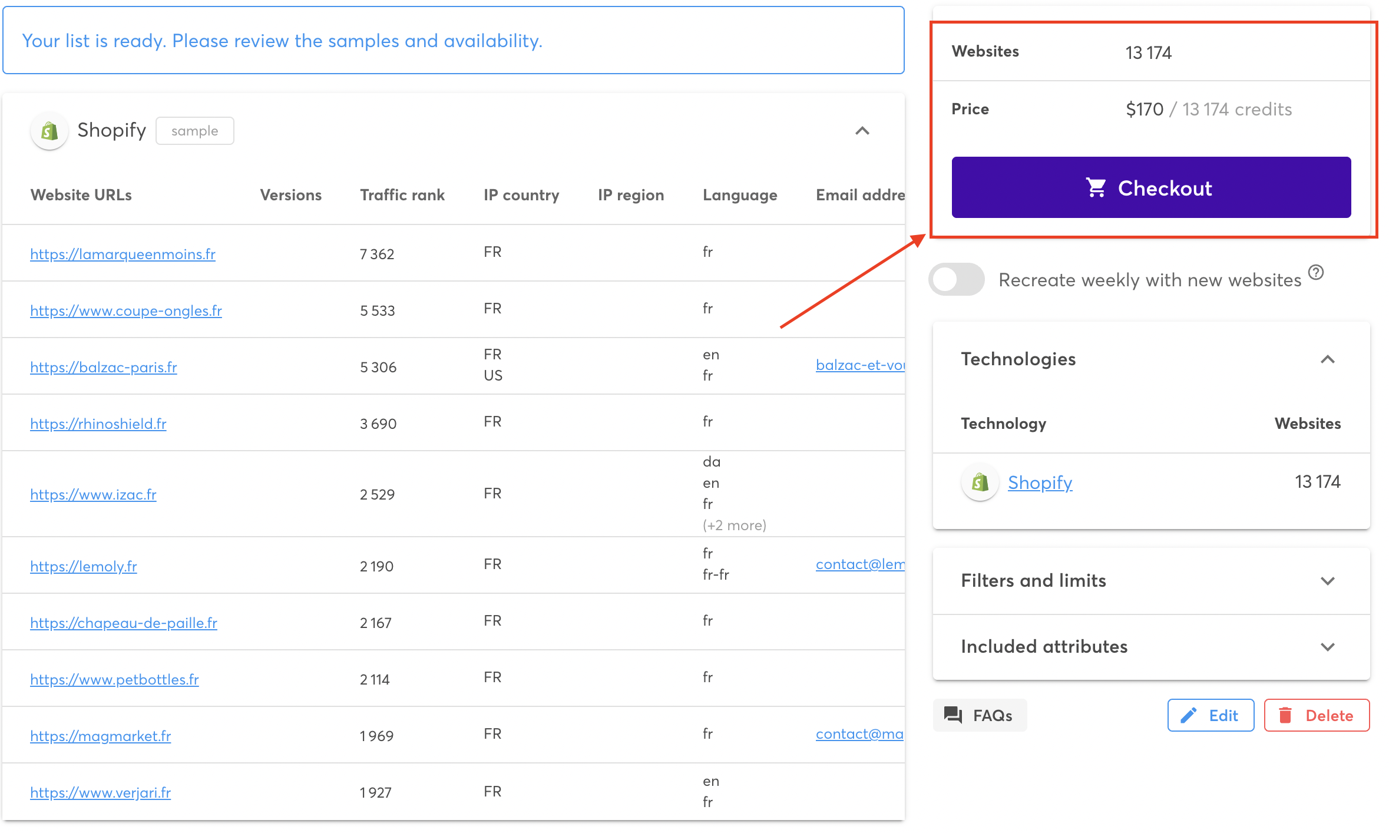The height and width of the screenshot is (833, 1389).
Task: Open the FAQs button
Action: (x=980, y=715)
